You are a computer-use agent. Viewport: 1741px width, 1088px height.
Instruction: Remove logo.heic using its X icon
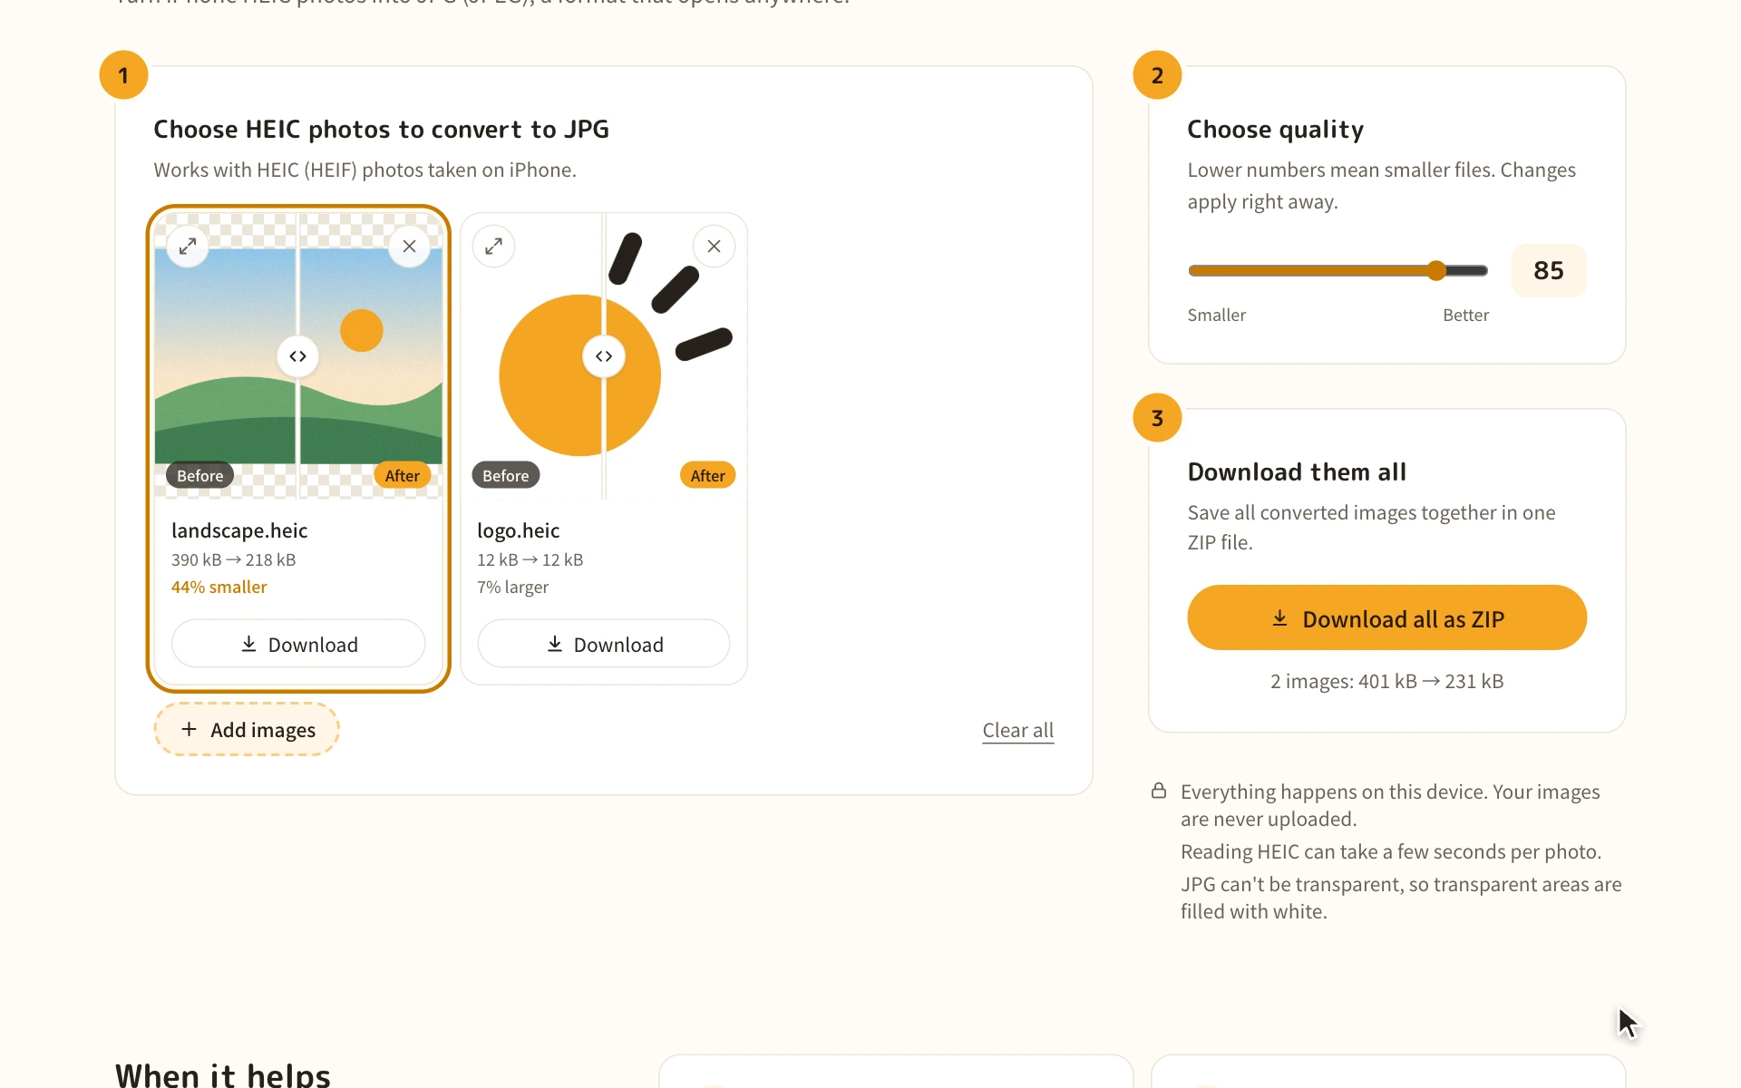pyautogui.click(x=715, y=247)
